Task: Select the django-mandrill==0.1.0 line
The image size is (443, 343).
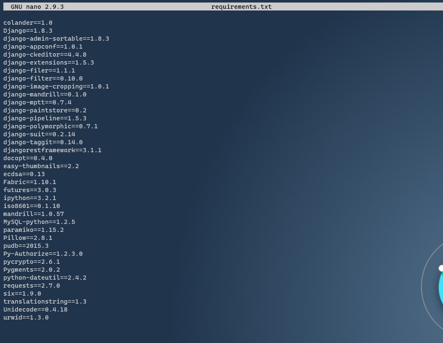Action: (45, 94)
